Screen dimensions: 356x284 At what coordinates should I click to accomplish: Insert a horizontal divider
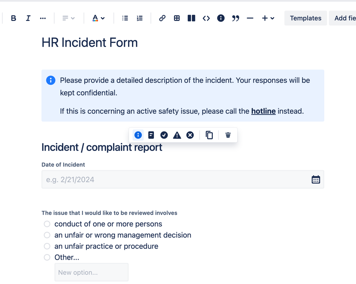tap(250, 18)
